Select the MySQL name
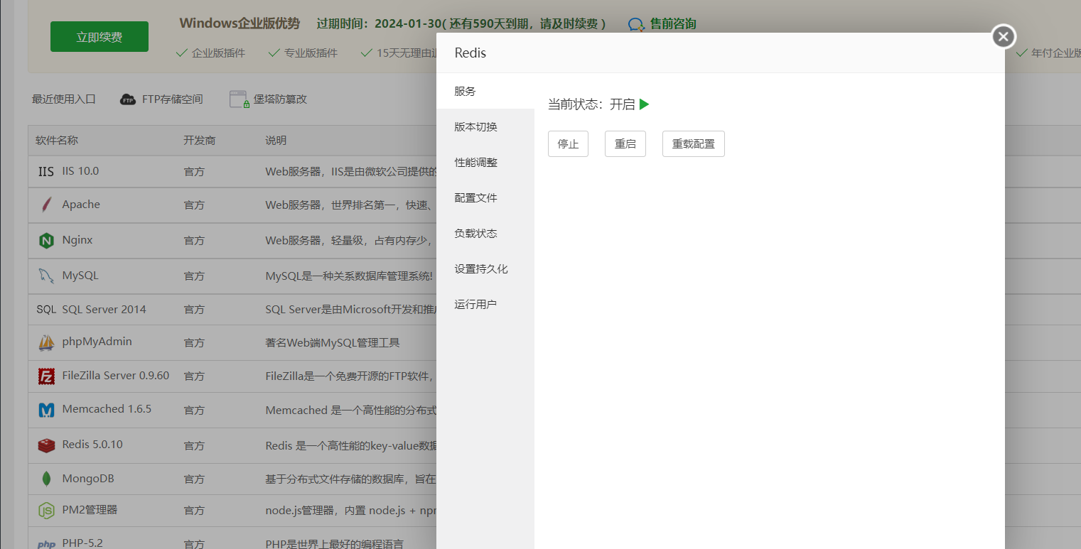The height and width of the screenshot is (549, 1081). (80, 276)
